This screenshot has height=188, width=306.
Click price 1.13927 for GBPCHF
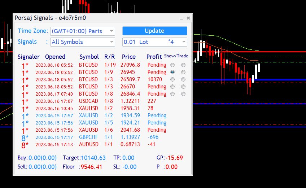pos(130,137)
